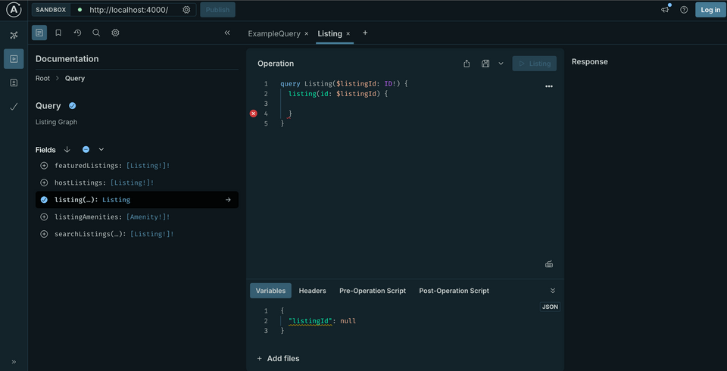Run the Listing operation button
This screenshot has height=371, width=727.
[x=534, y=64]
